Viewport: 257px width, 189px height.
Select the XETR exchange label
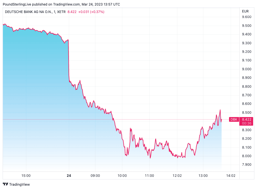click(62, 12)
